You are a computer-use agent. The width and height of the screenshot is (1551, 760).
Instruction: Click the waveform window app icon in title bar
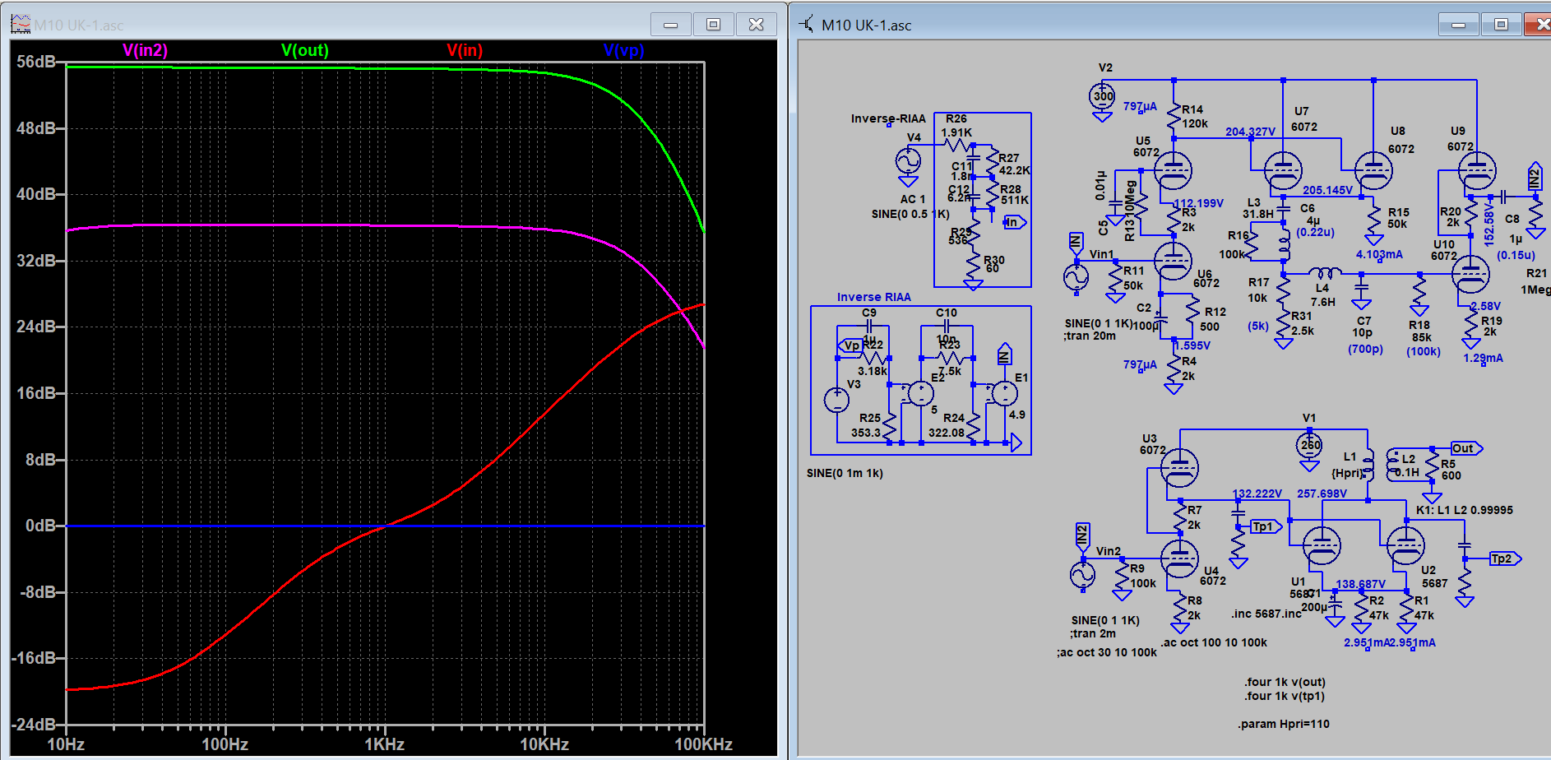click(x=21, y=25)
